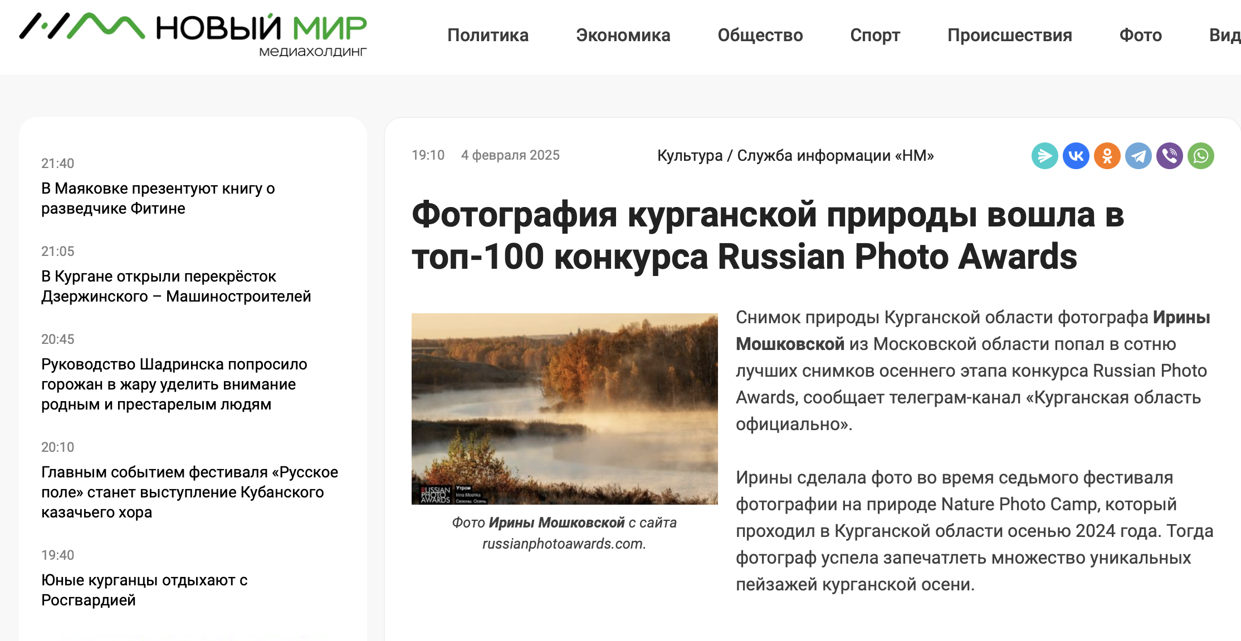
Task: Click the 21:05 timestamp in news feed
Action: tap(57, 251)
